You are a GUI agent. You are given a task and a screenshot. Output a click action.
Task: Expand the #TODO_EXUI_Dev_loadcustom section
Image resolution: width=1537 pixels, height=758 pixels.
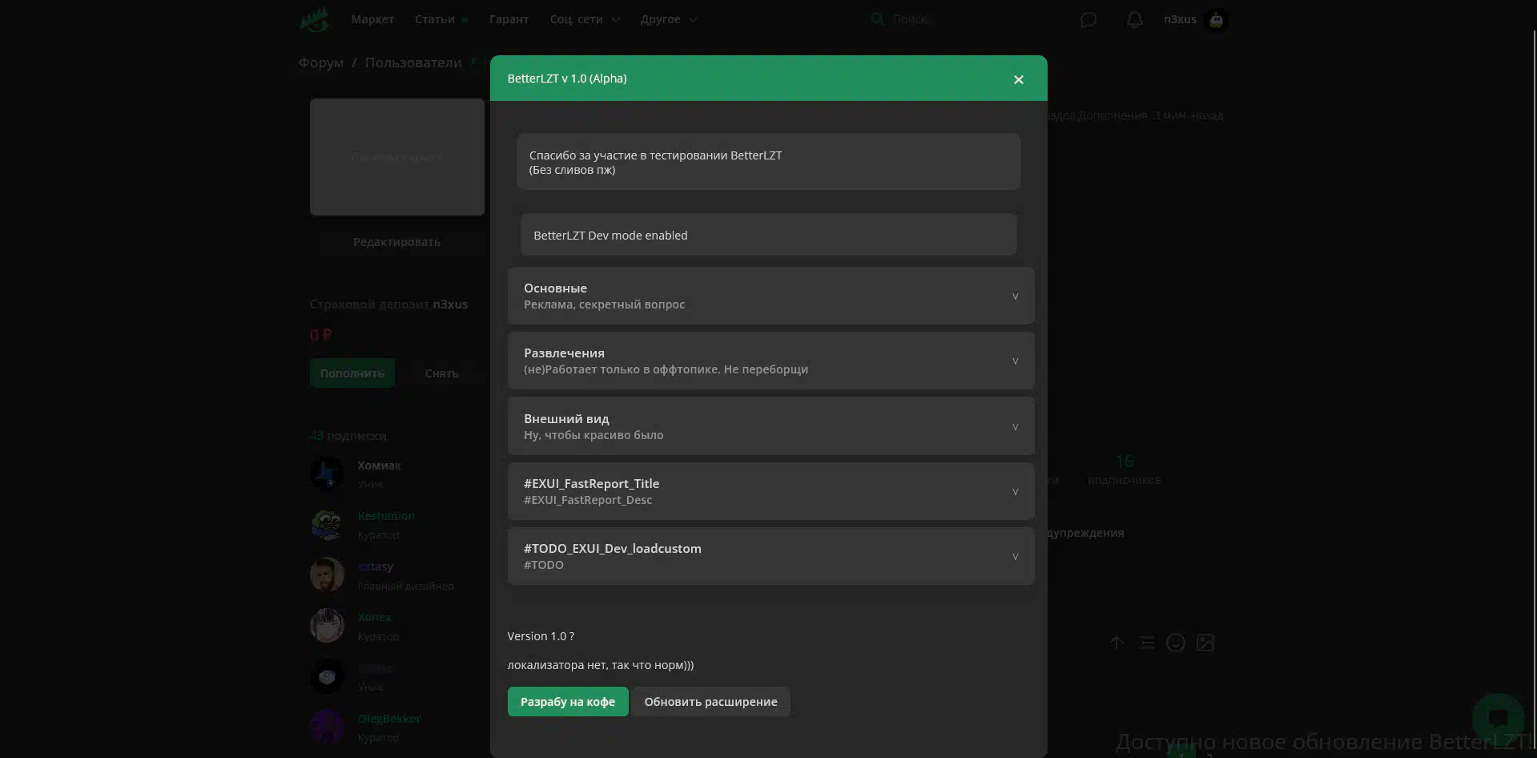click(771, 556)
